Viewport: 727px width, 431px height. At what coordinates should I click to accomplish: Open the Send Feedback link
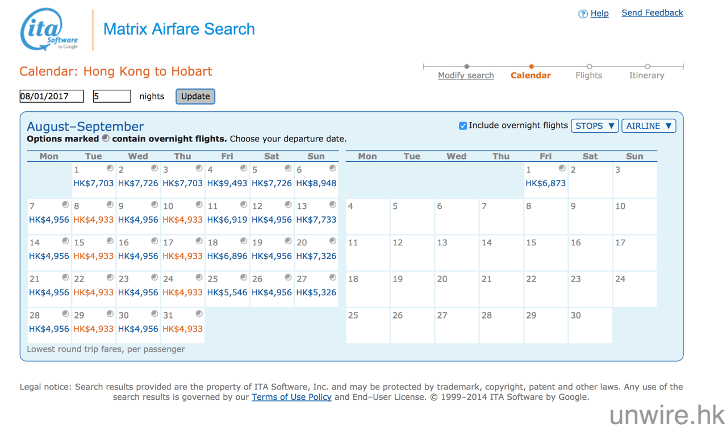tap(652, 12)
